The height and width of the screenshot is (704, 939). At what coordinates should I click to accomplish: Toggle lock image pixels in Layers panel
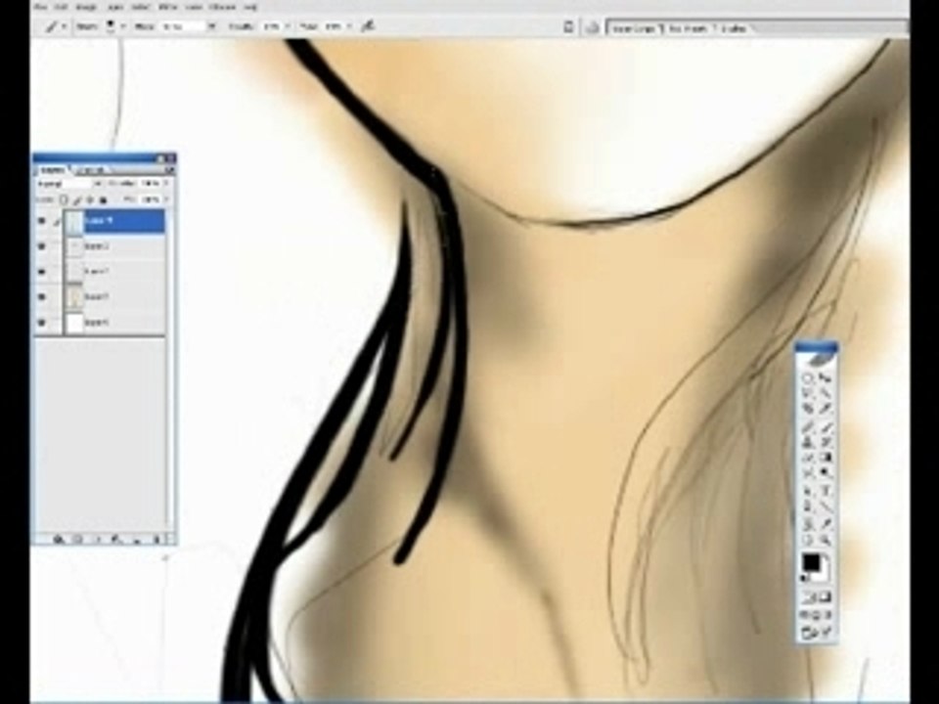(76, 199)
